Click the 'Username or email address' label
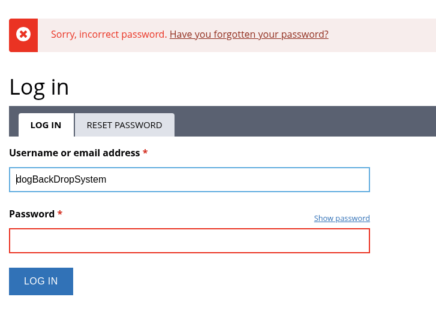The height and width of the screenshot is (312, 436). [x=74, y=153]
